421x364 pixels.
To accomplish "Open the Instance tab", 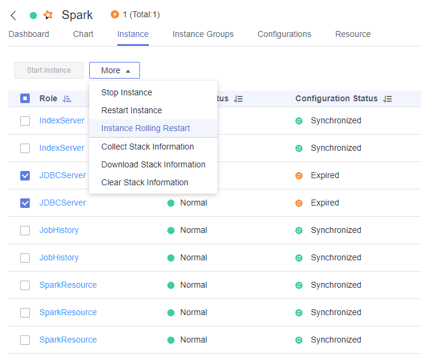I will (133, 34).
